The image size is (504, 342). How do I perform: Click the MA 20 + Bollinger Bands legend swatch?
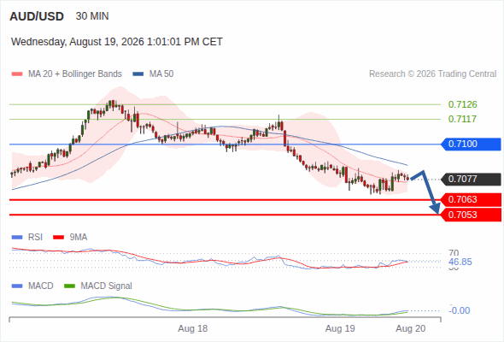point(17,74)
